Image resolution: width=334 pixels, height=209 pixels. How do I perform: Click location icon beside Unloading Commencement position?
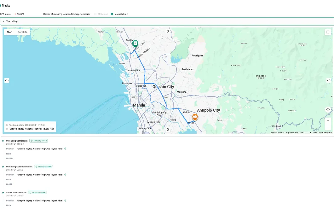pos(66,175)
